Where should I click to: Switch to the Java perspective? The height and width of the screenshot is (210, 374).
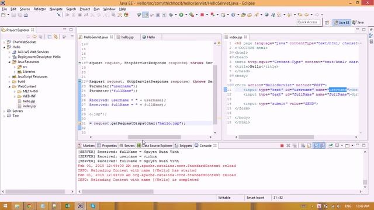point(358,22)
